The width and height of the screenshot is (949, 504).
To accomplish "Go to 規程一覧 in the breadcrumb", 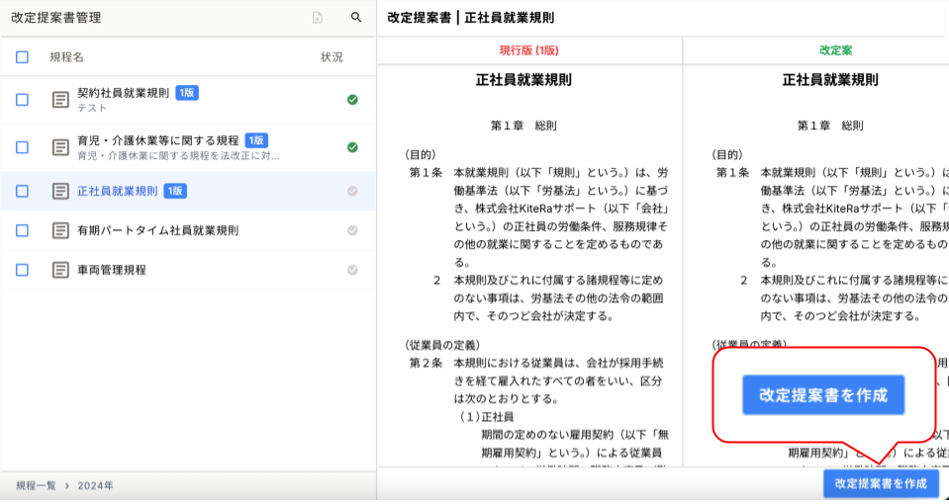I will (x=36, y=485).
